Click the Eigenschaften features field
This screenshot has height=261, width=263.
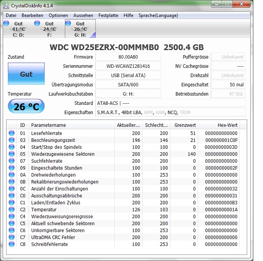[170, 112]
